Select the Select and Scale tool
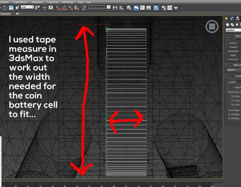Viewport: 241px width, 187px height. (11, 8)
